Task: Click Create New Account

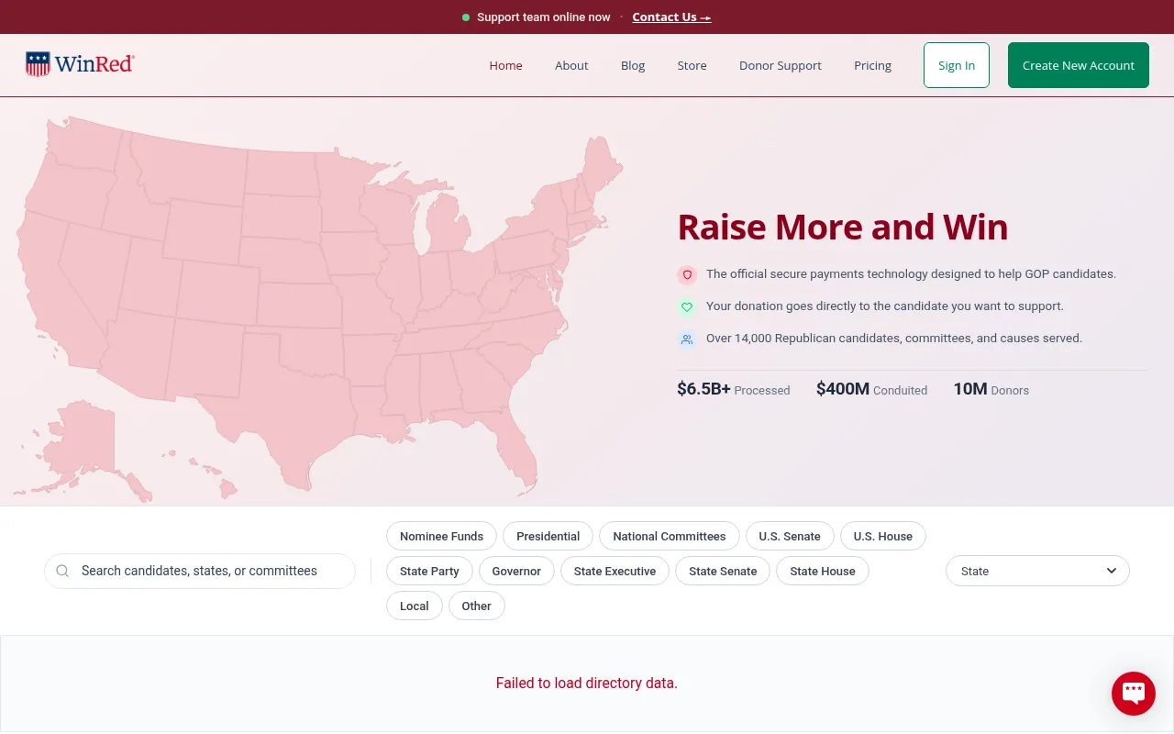Action: pyautogui.click(x=1079, y=65)
